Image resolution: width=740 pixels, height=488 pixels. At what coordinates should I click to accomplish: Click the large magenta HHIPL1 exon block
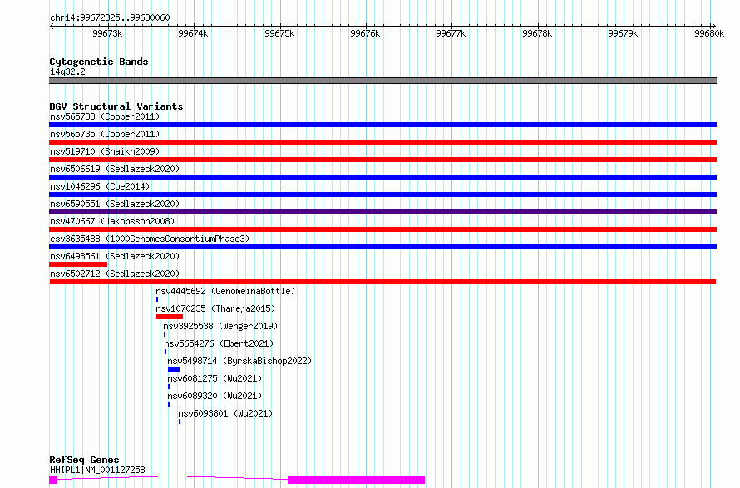point(357,480)
